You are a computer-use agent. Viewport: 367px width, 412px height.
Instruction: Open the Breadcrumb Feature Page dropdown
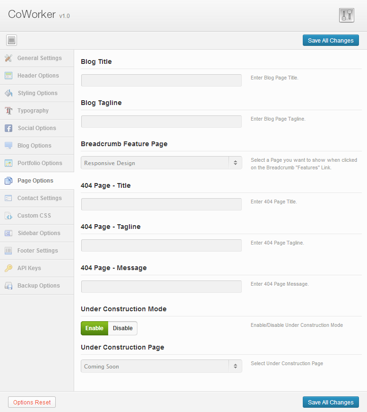point(162,163)
